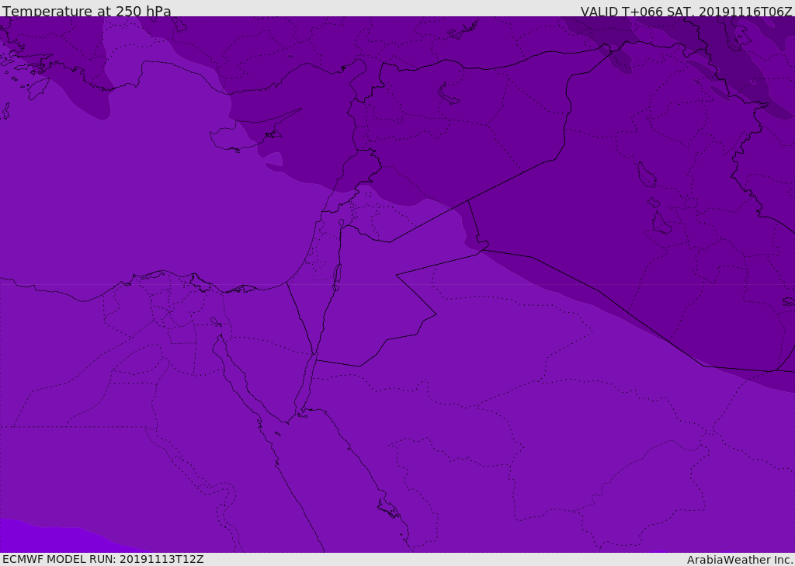Viewport: 795px width, 566px height.
Task: Click the Sea of Galilee outline
Action: (x=342, y=223)
